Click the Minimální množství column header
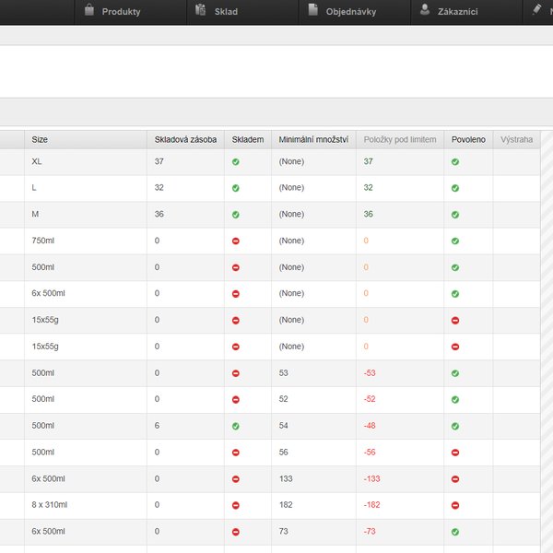553x553 pixels. 312,140
